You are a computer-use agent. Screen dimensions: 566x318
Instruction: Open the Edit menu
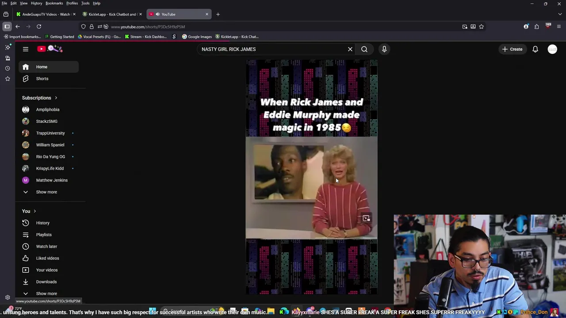point(14,3)
